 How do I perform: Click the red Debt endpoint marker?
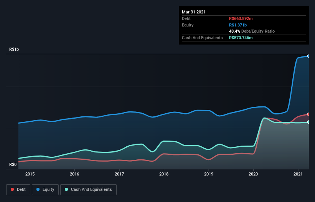(308, 114)
